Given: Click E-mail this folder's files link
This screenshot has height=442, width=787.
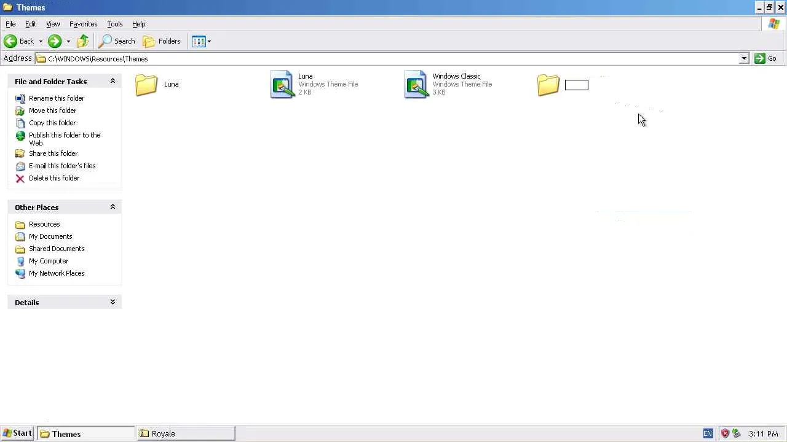Looking at the screenshot, I should [x=62, y=166].
